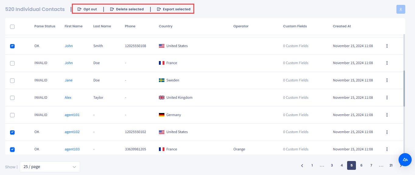Open the three-dot menu for agent101
Viewport: 415px width, 175px height.
387,115
